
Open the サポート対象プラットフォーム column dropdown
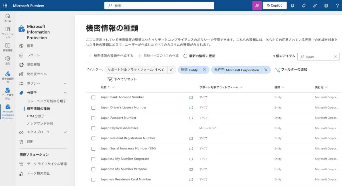point(241,87)
